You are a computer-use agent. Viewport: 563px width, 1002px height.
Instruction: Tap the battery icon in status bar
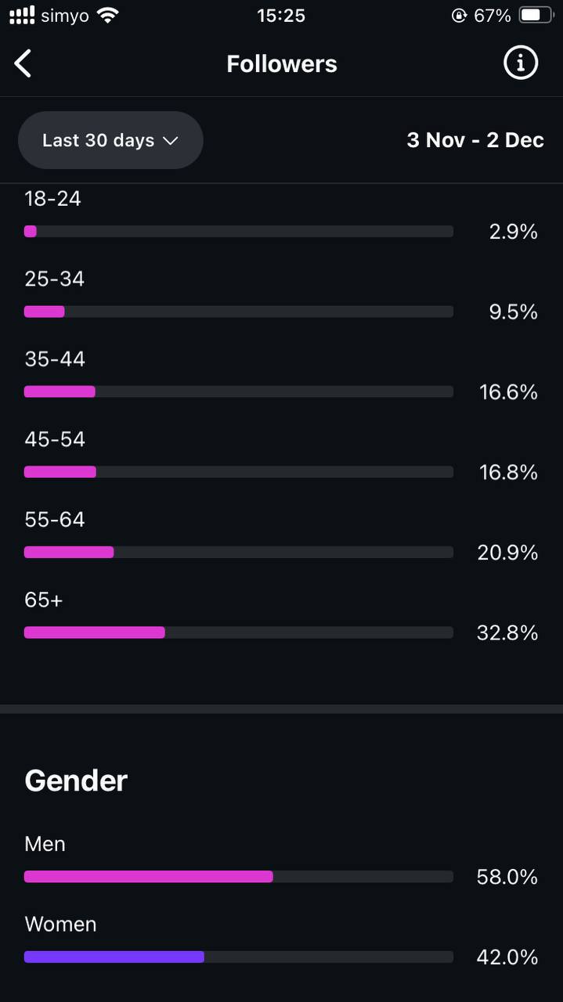536,15
